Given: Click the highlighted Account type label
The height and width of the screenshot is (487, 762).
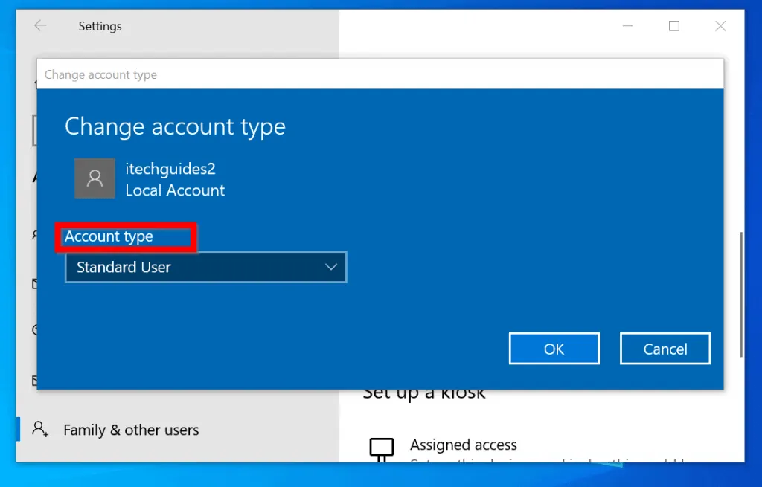Looking at the screenshot, I should pos(109,236).
